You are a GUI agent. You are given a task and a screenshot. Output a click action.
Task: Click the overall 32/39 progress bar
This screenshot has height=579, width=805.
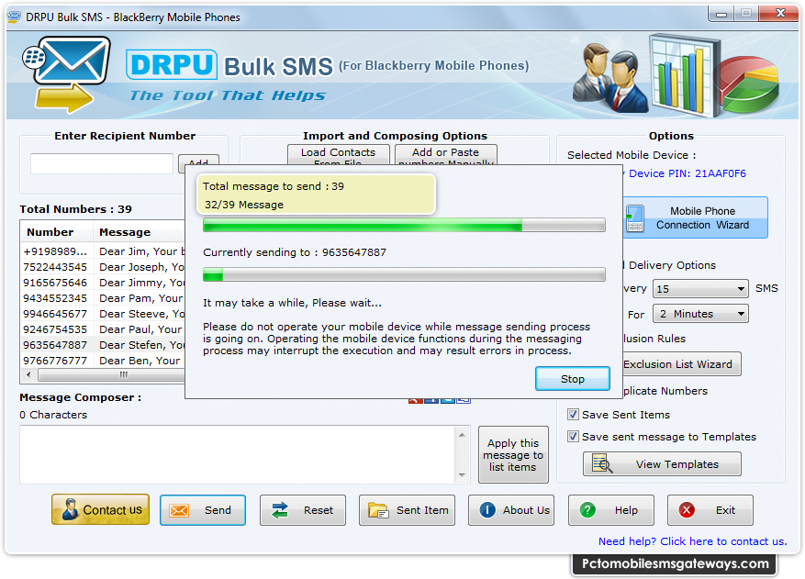(404, 225)
